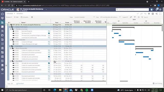Click the grid horizontal scrollbar

(x=78, y=81)
